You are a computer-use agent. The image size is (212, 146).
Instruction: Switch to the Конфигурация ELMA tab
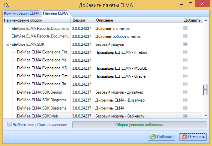(x=22, y=13)
